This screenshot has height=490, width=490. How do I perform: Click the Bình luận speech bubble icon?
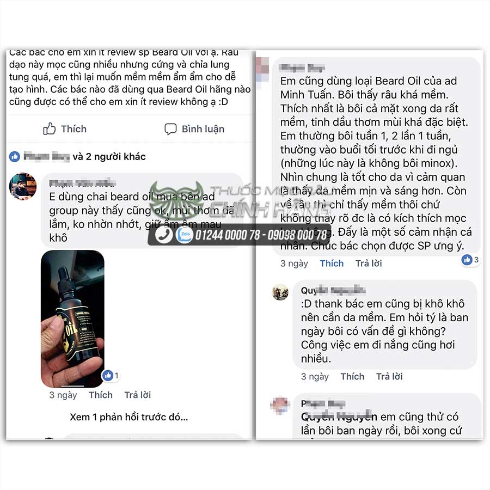170,128
